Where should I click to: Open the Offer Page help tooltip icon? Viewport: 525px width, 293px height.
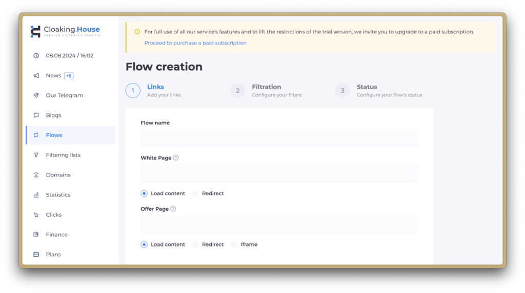click(173, 209)
